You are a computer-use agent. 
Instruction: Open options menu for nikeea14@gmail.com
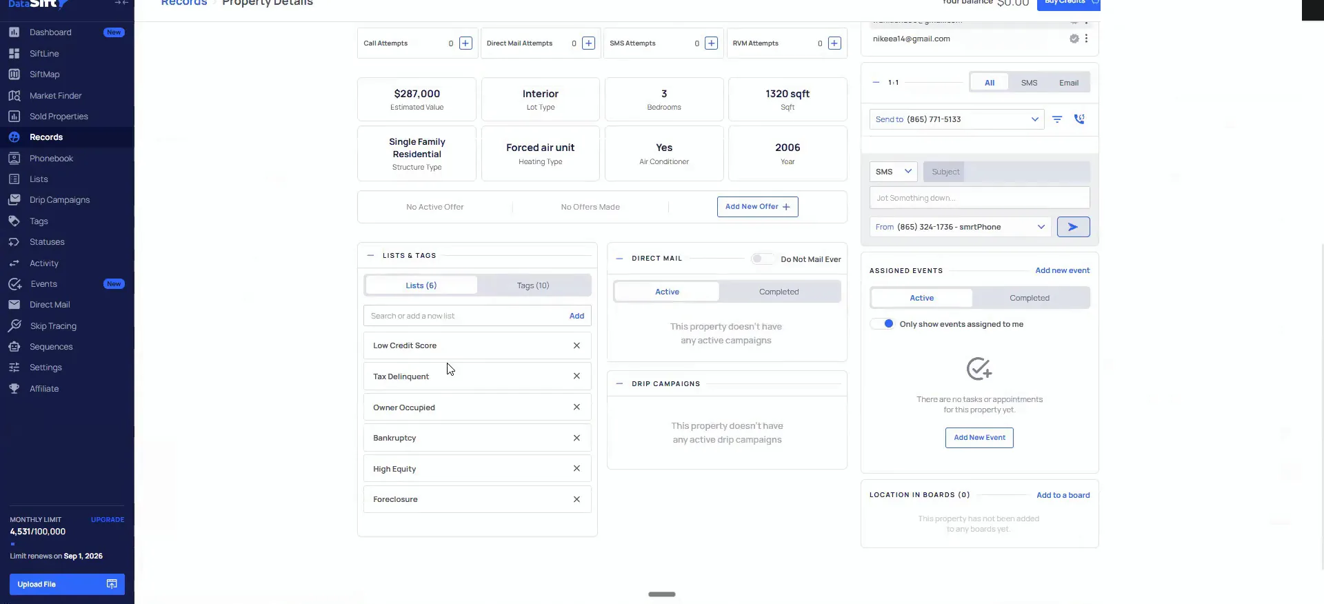pos(1086,39)
